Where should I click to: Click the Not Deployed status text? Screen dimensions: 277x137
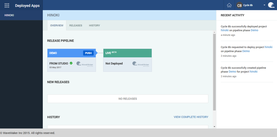[x=114, y=64]
